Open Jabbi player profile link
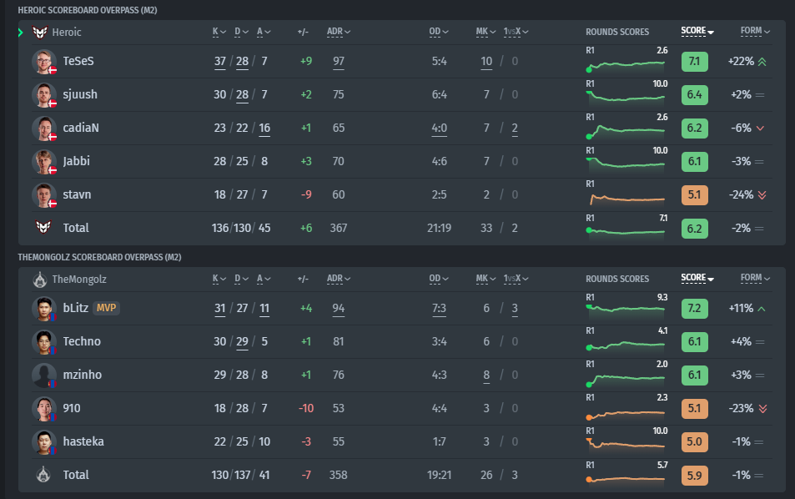Image resolution: width=795 pixels, height=499 pixels. coord(76,161)
